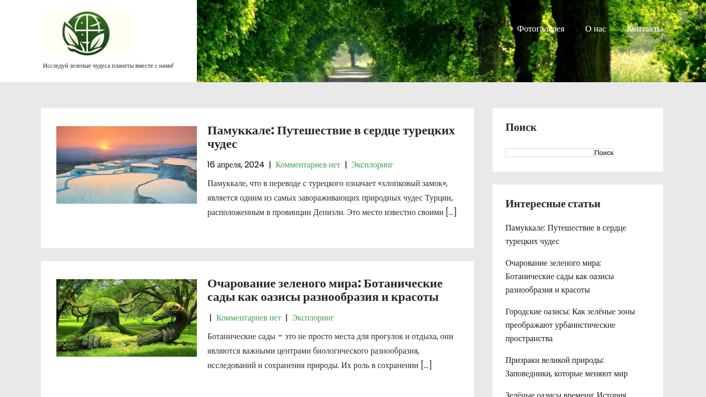Click Комментариев нет under botanical gardens post
706x397 pixels.
pyautogui.click(x=249, y=318)
